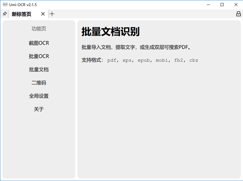Click the 功能页 sidebar header
Viewport: 243px width, 181px height.
point(39,29)
